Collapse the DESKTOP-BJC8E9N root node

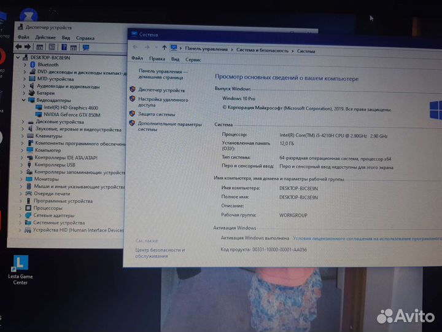18,57
